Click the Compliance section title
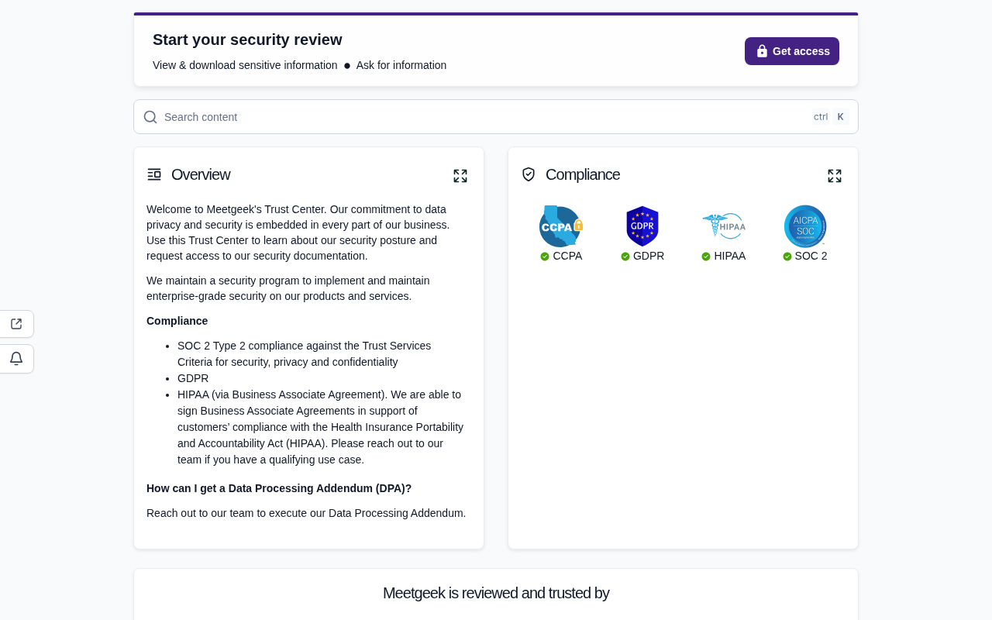The height and width of the screenshot is (620, 992). coord(583,174)
